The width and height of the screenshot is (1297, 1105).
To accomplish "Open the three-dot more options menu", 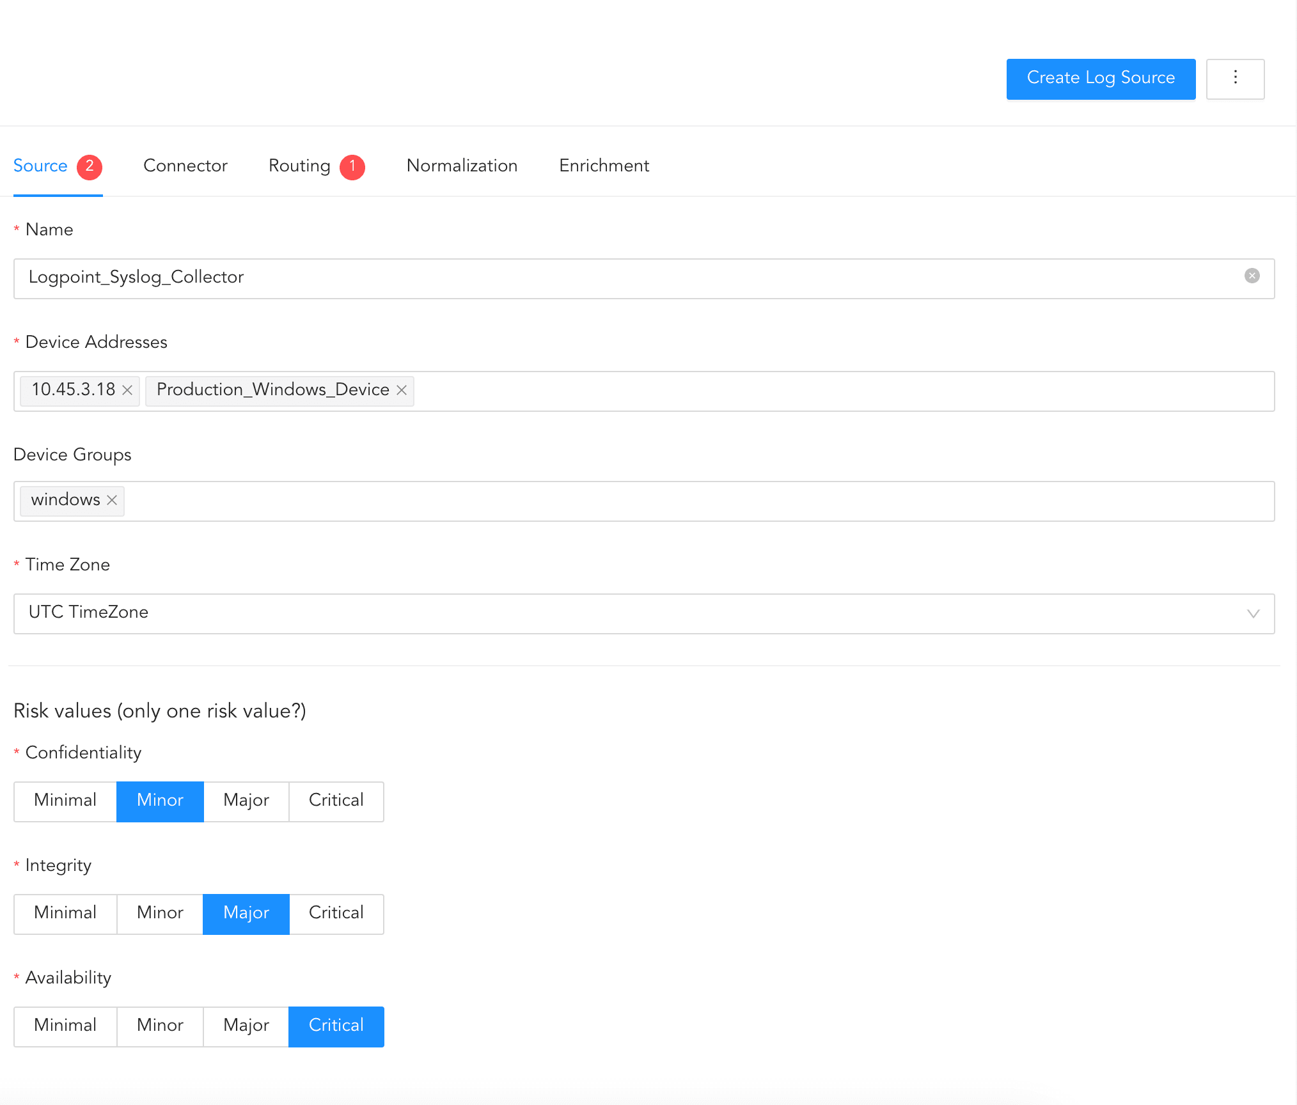I will (x=1235, y=79).
